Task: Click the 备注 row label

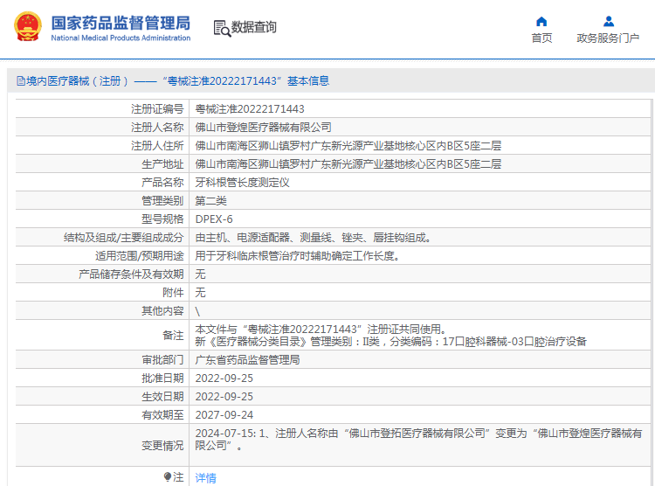Action: click(173, 336)
